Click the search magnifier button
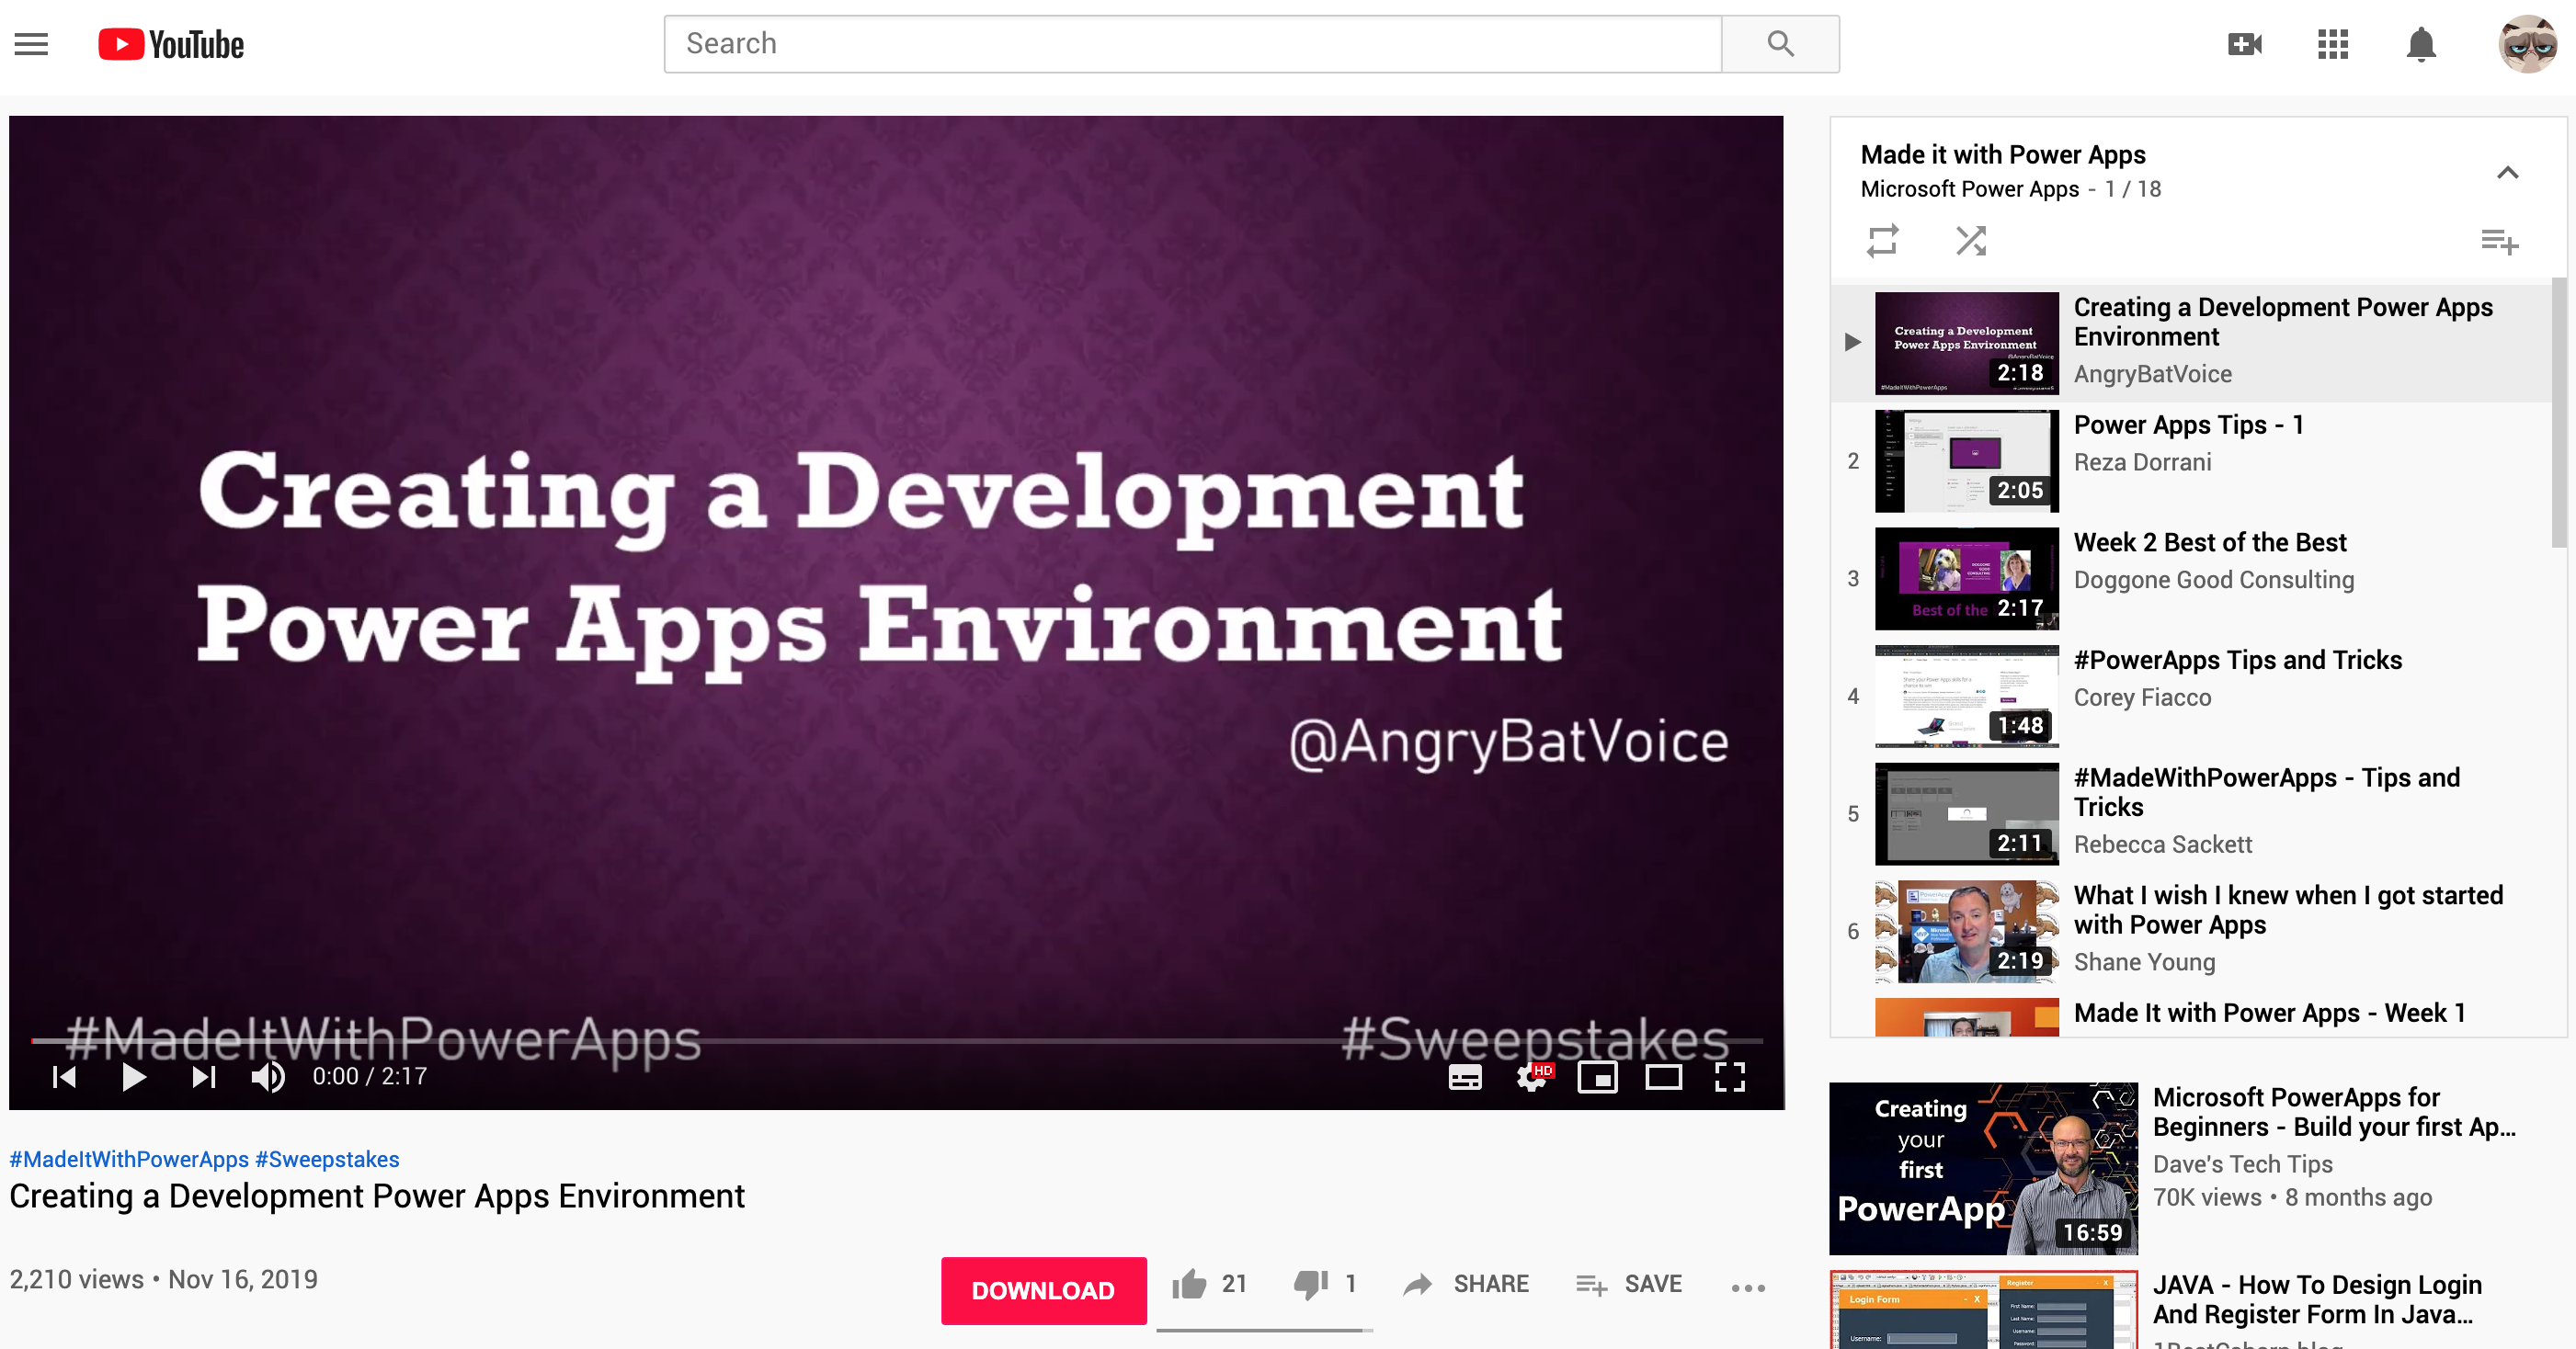Screen dimensions: 2576x1349 pos(1780,44)
